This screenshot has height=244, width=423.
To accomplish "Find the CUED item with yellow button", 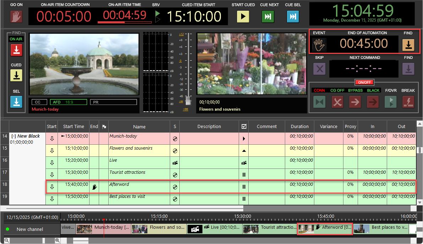I will click(x=16, y=75).
